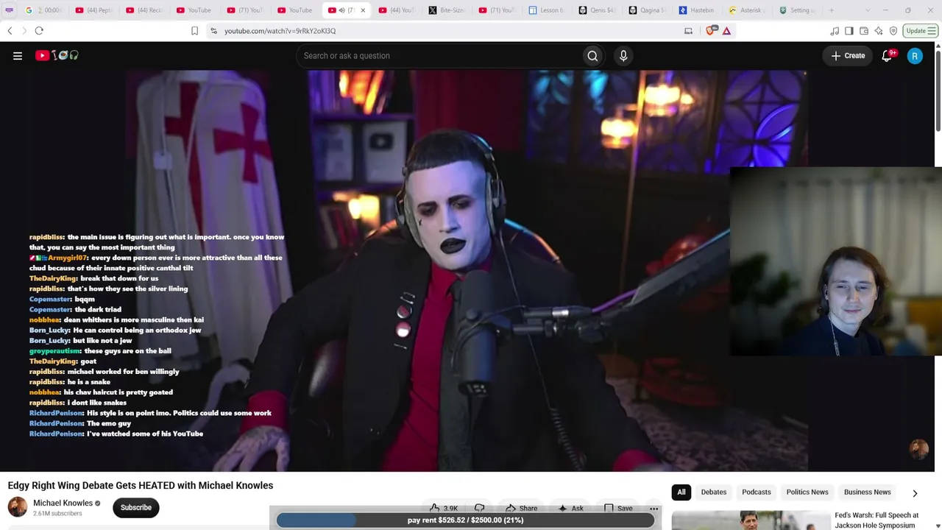Select the All filter chip
This screenshot has width=942, height=530.
coord(681,492)
